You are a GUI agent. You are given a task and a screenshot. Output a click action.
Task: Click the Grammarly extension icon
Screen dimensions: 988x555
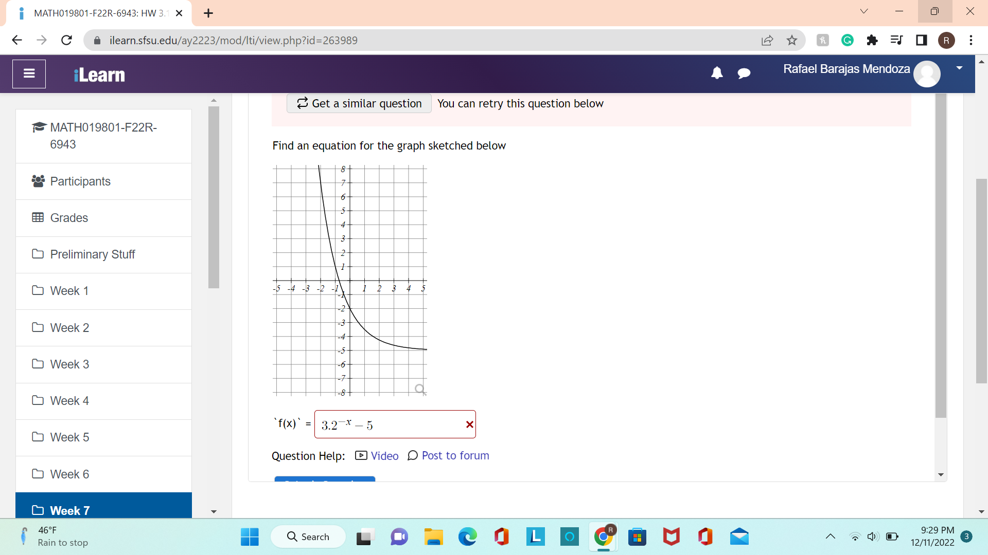(847, 40)
